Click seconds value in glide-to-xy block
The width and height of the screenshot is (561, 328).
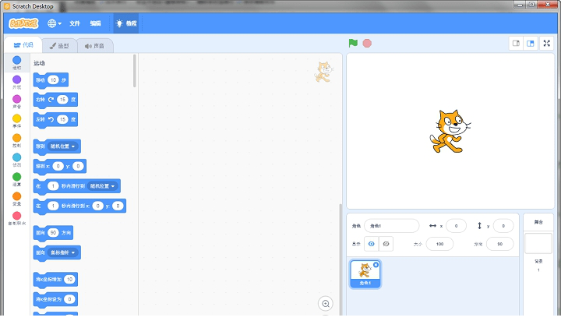pyautogui.click(x=53, y=206)
